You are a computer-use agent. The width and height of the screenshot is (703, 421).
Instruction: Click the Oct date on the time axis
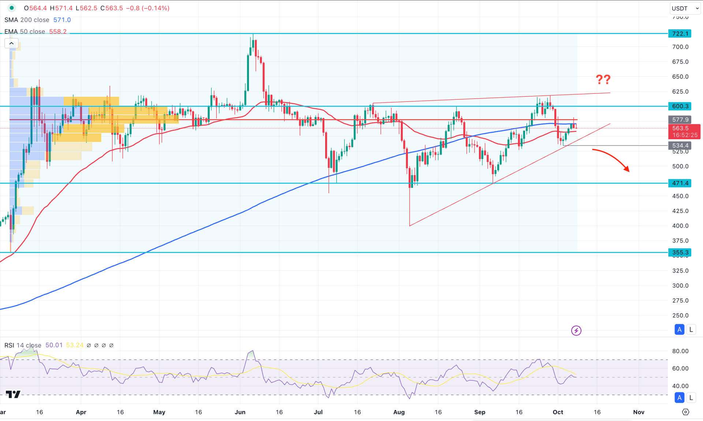click(x=558, y=412)
